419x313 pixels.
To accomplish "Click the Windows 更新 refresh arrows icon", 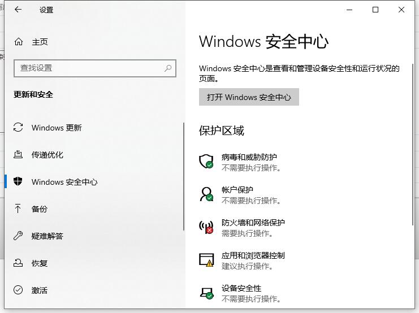I will [18, 127].
